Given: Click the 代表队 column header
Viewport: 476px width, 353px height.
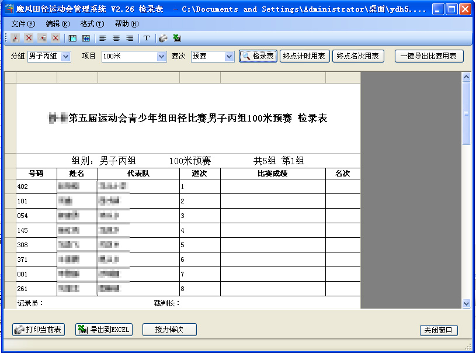Looking at the screenshot, I should tap(139, 174).
